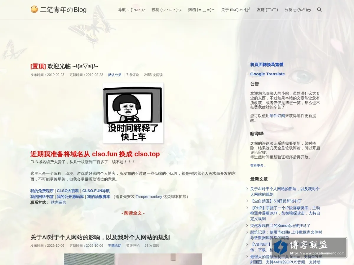
Task: Open the 牢骚念叨 category link
Action: pos(115,246)
